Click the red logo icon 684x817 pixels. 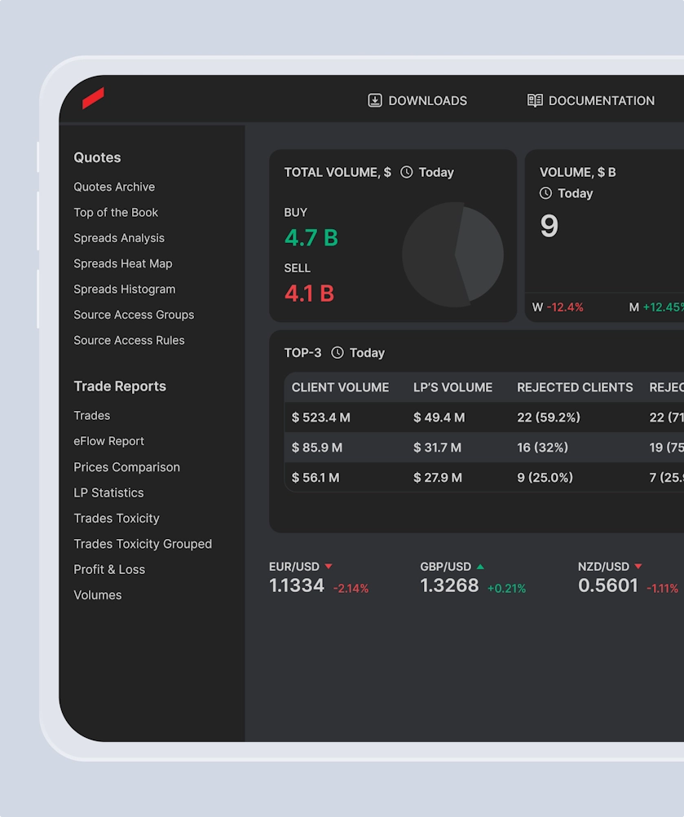tap(93, 98)
